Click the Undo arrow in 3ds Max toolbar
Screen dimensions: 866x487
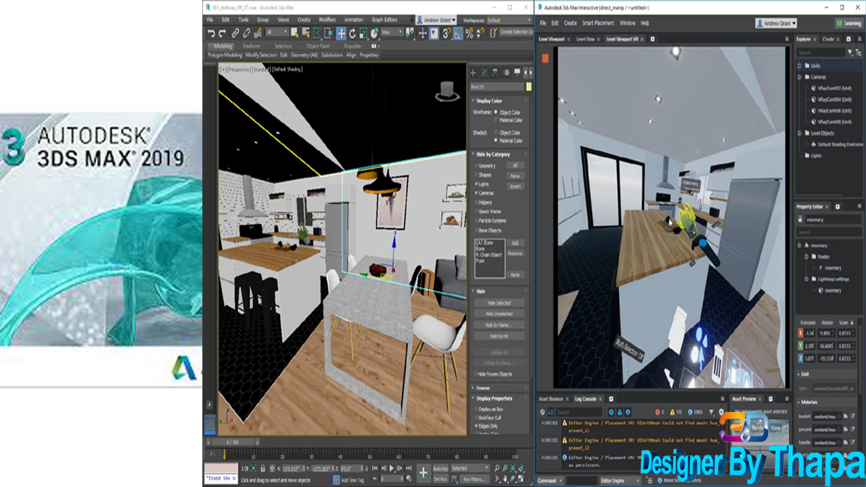(211, 32)
